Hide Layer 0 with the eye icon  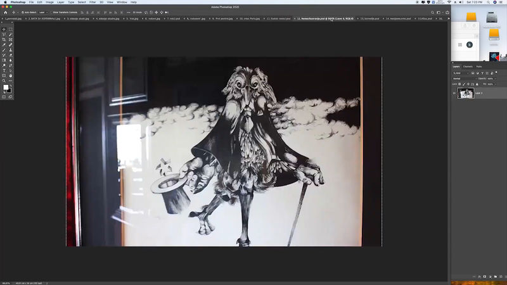[x=454, y=93]
